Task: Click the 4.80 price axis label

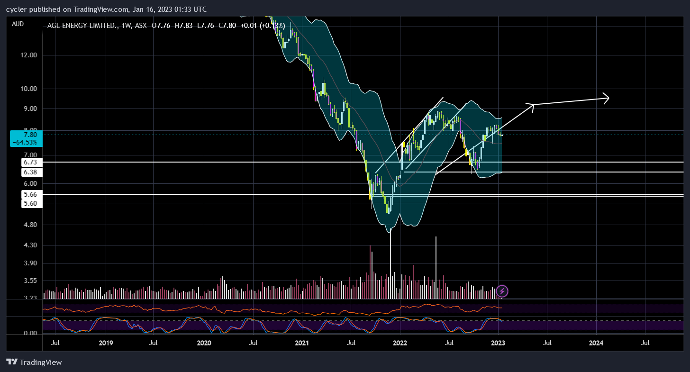Action: click(x=29, y=225)
